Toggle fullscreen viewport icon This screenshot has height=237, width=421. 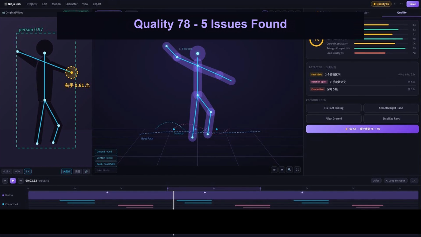click(297, 170)
